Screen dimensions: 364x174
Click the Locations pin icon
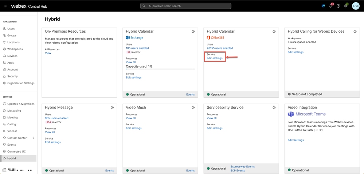[4, 43]
